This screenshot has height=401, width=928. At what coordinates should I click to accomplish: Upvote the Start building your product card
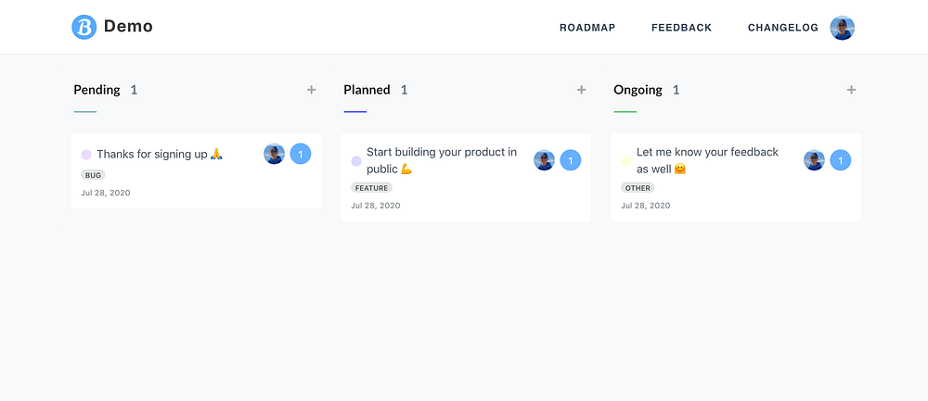570,160
